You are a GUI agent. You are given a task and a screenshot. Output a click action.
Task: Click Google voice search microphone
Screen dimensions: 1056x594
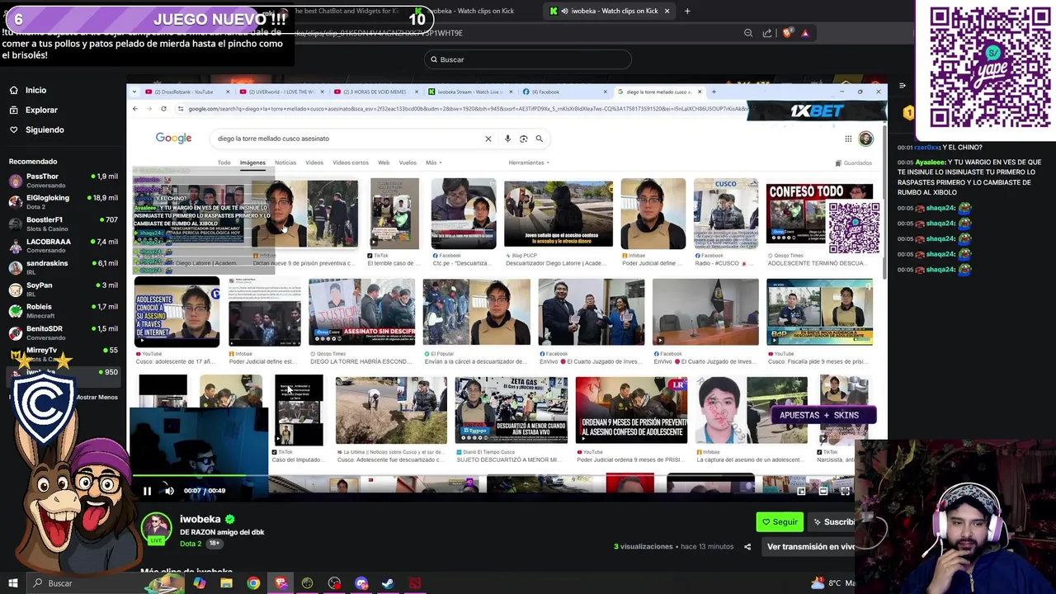(507, 139)
